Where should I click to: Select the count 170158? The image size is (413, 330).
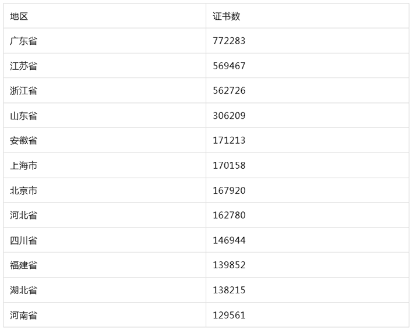229,166
